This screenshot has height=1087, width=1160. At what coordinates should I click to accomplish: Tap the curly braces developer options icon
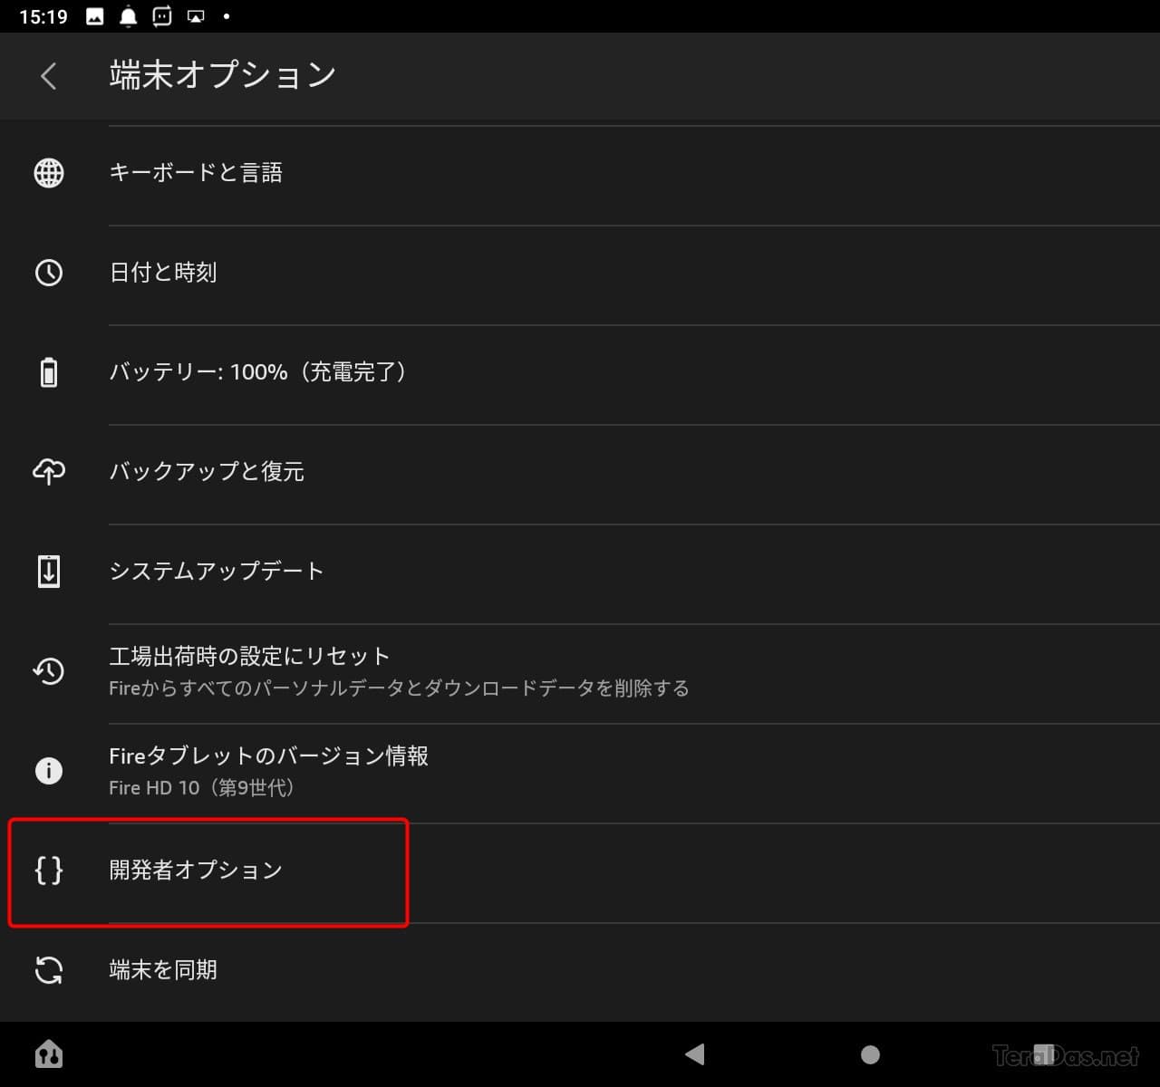[49, 871]
